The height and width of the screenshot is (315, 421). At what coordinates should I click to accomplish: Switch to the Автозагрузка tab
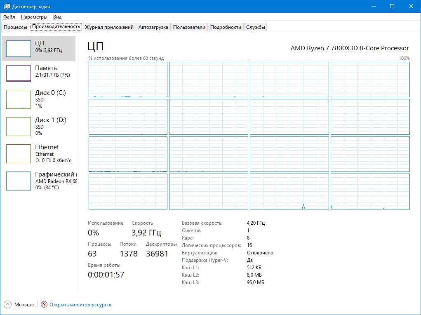click(153, 27)
